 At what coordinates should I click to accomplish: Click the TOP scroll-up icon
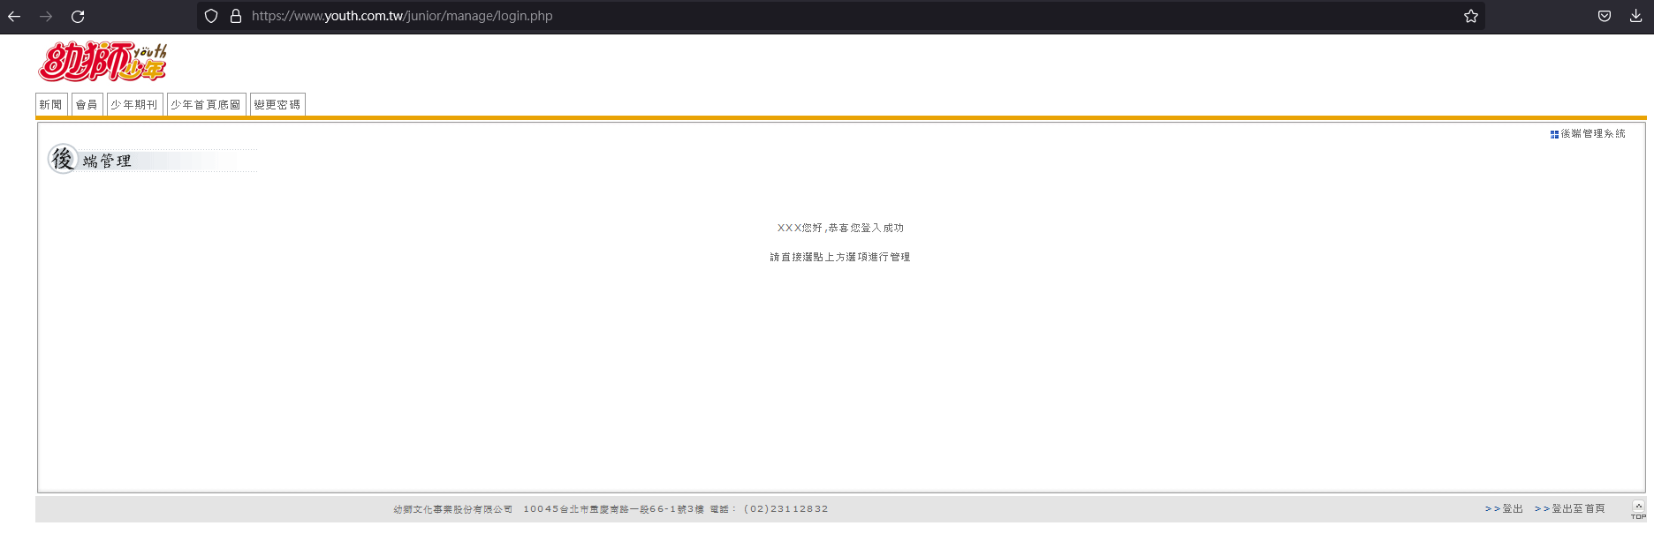click(x=1638, y=509)
